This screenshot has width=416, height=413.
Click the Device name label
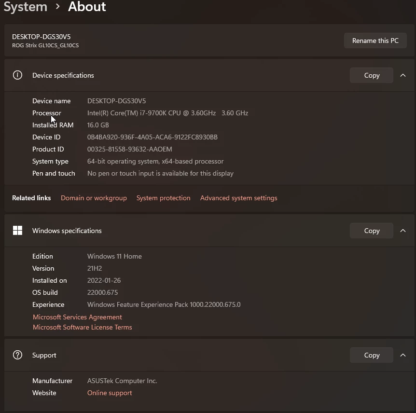[51, 101]
